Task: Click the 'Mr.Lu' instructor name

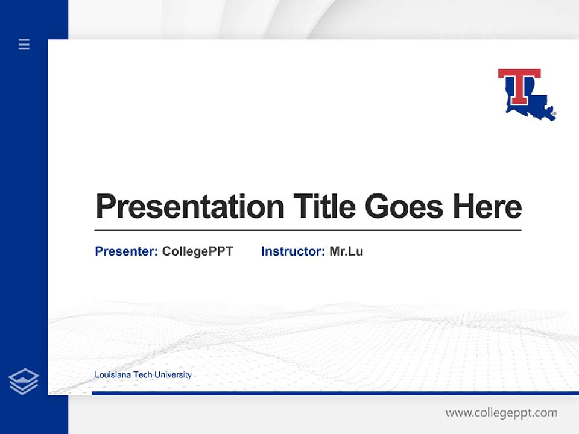Action: click(346, 251)
